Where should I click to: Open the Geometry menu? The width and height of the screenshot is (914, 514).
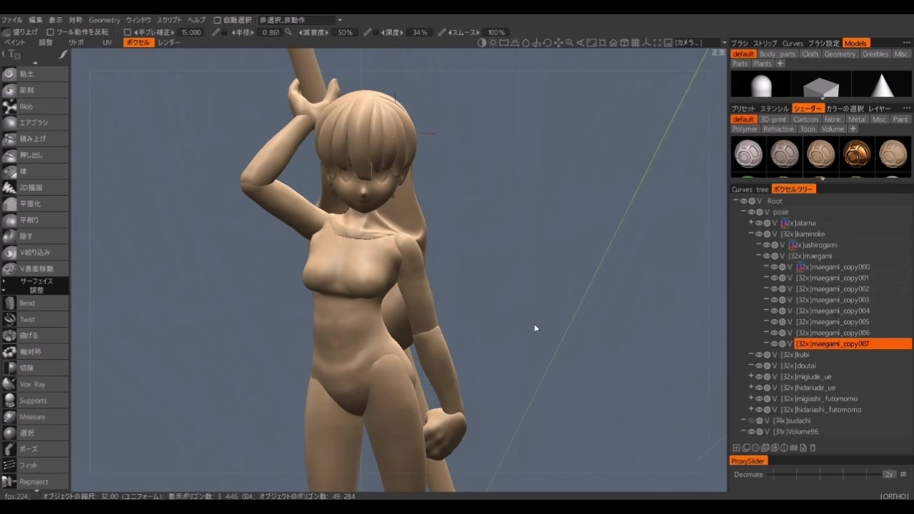click(x=104, y=20)
